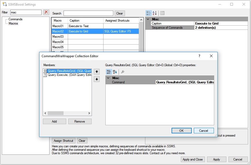Close the CommandWraWrapper Collection Editor dialog
Image resolution: width=251 pixels, height=165 pixels.
[211, 56]
